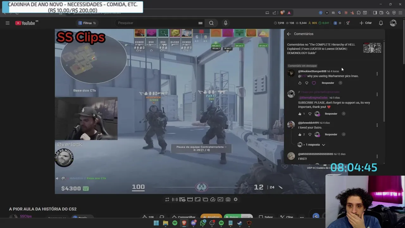Open Discord from the taskbar
The height and width of the screenshot is (228, 405).
193,223
